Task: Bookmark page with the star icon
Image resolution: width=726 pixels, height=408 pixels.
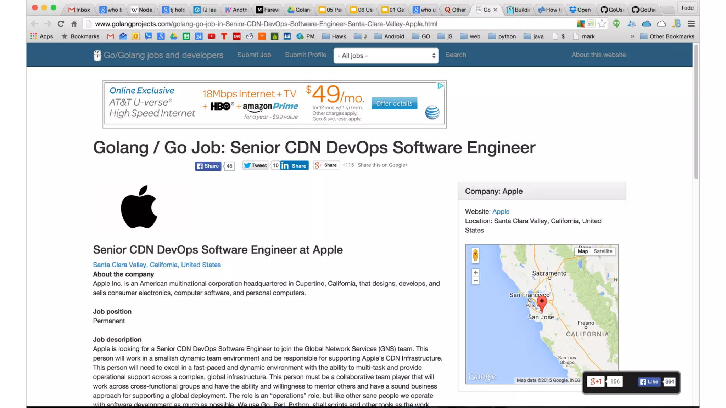Action: 602,24
